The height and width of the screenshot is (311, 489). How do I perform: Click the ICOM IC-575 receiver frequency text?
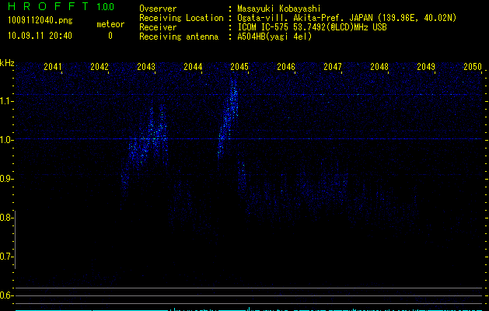click(x=312, y=27)
